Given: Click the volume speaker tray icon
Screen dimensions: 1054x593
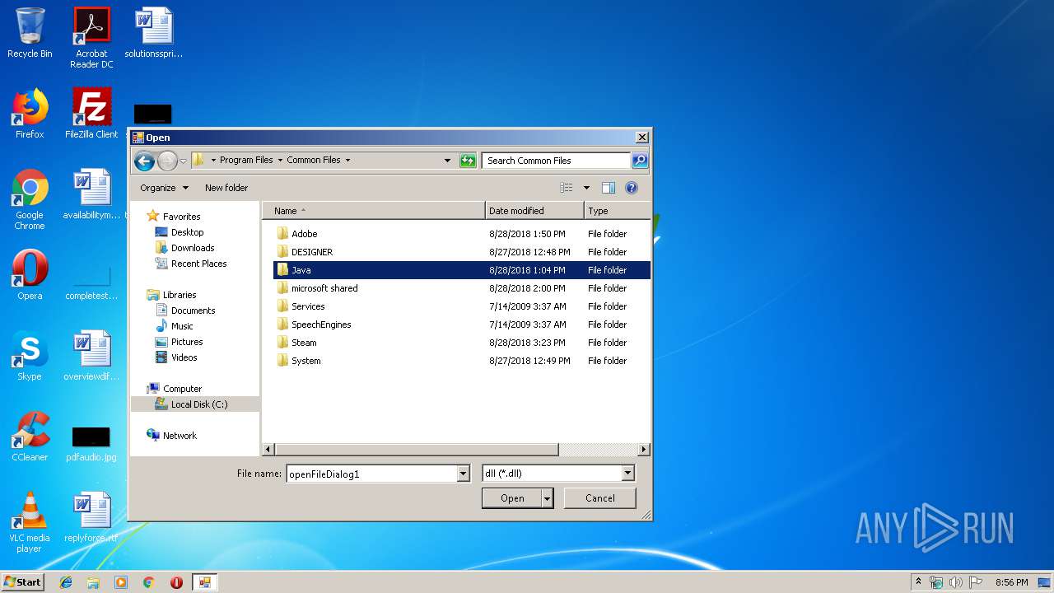Looking at the screenshot, I should point(956,582).
